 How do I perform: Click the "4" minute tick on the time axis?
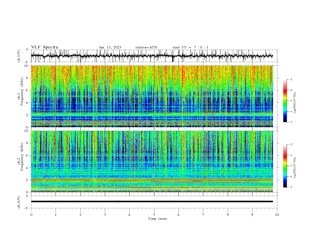129,215
